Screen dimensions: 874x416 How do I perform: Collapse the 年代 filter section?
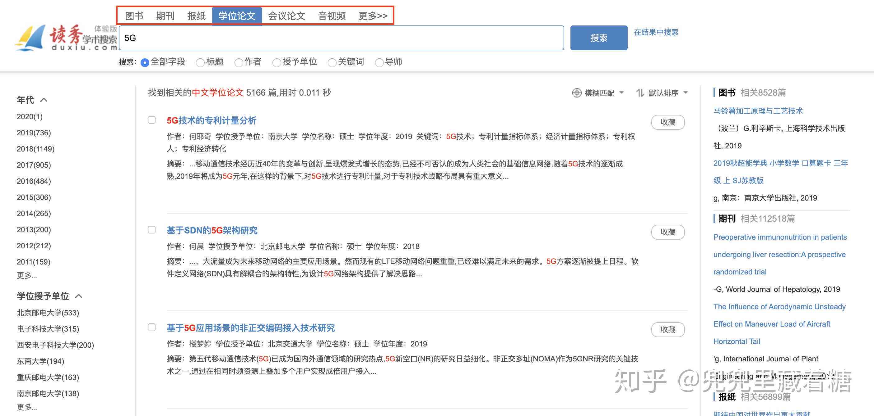click(x=44, y=100)
